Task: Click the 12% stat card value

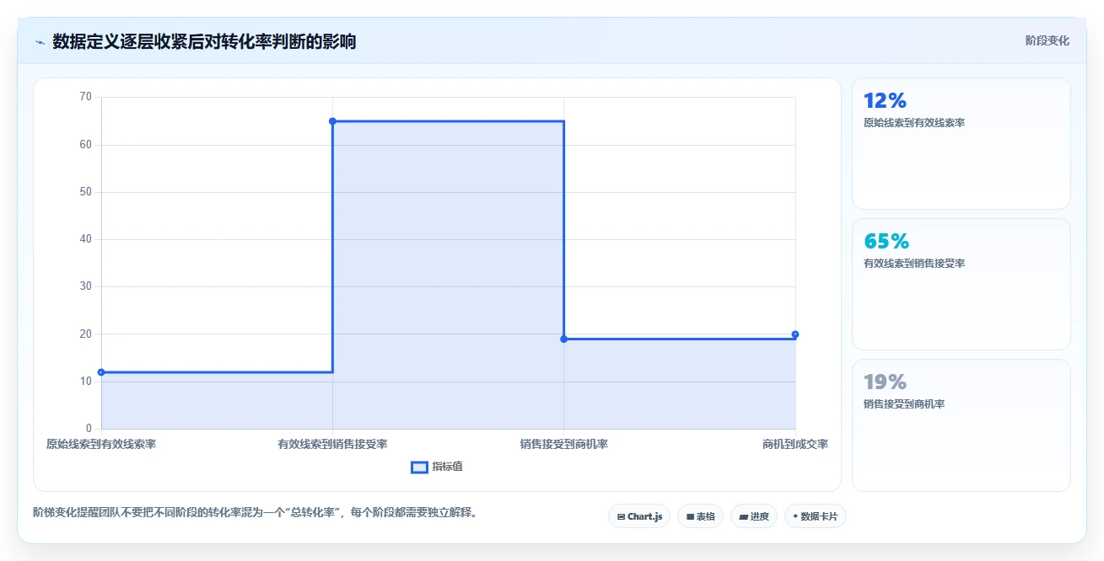Action: pyautogui.click(x=885, y=101)
